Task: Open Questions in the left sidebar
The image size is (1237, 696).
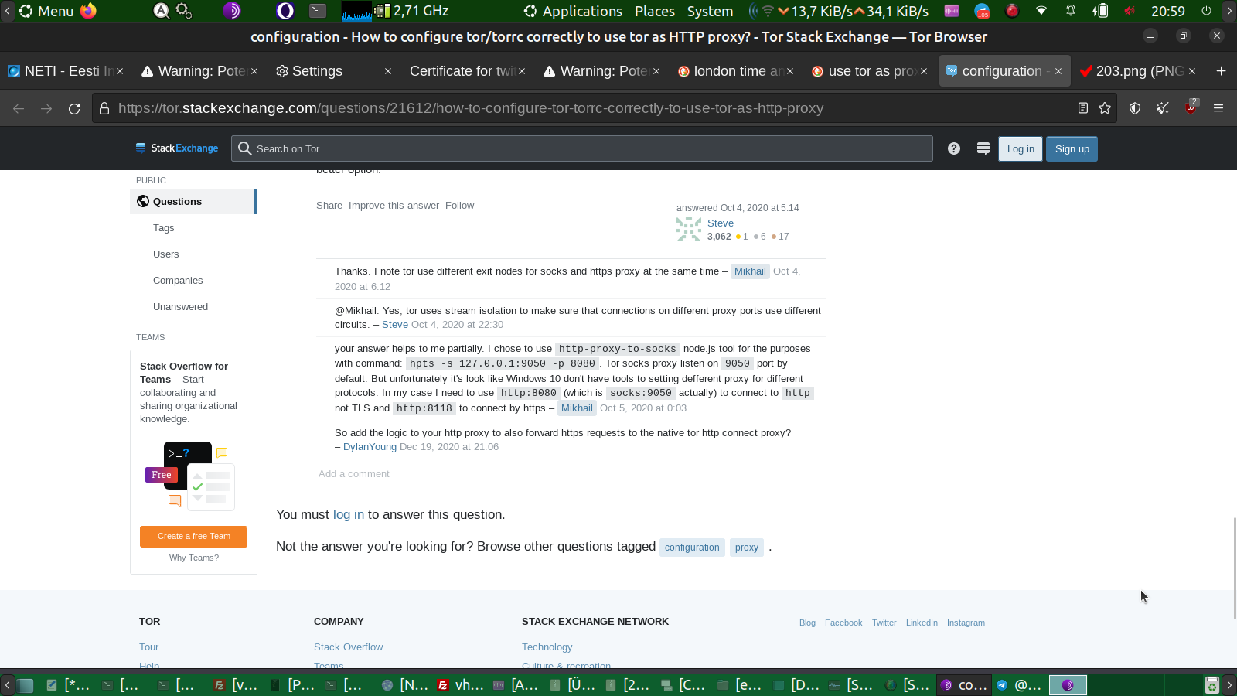Action: point(193,202)
